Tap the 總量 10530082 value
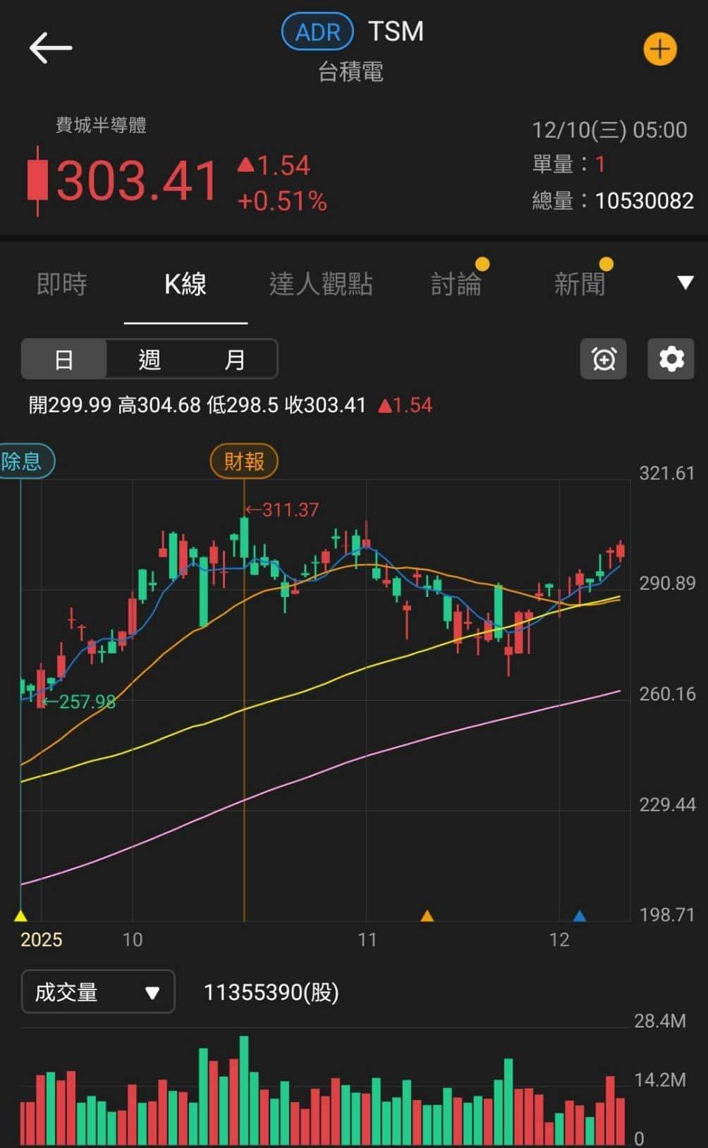 pos(645,201)
